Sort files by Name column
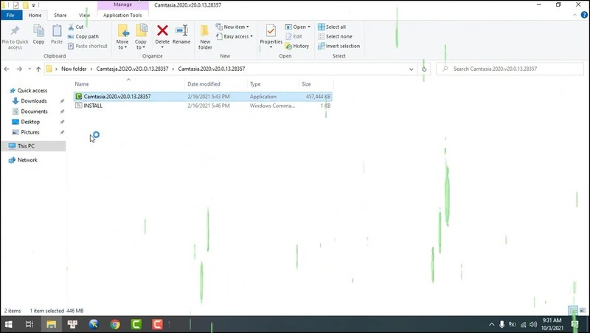This screenshot has height=333, width=590. point(128,84)
